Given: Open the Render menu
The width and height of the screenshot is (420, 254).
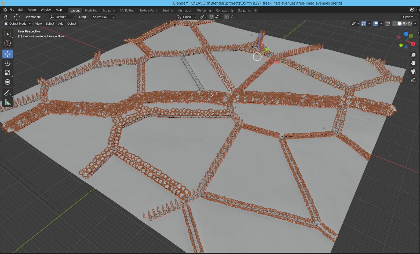Looking at the screenshot, I should 32,9.
